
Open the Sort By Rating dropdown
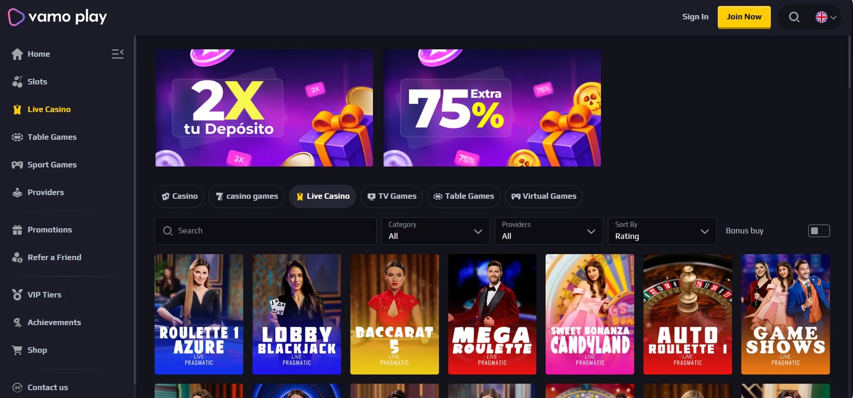click(x=662, y=231)
